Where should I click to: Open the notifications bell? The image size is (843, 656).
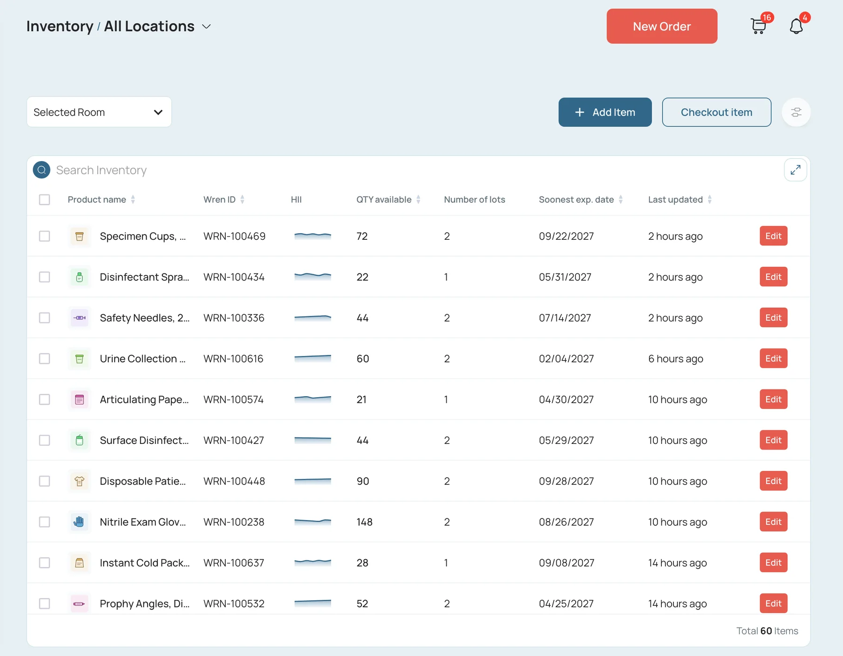(796, 26)
